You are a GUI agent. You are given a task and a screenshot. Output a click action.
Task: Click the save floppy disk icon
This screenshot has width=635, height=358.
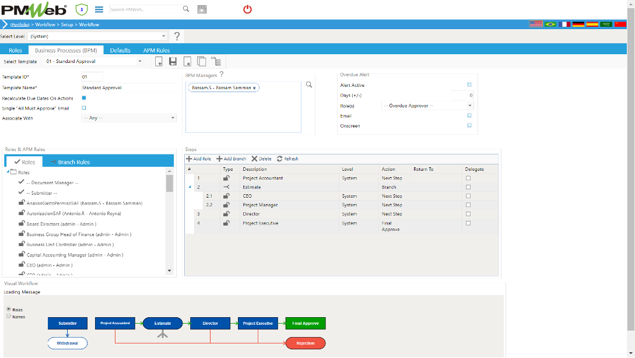[x=173, y=62]
